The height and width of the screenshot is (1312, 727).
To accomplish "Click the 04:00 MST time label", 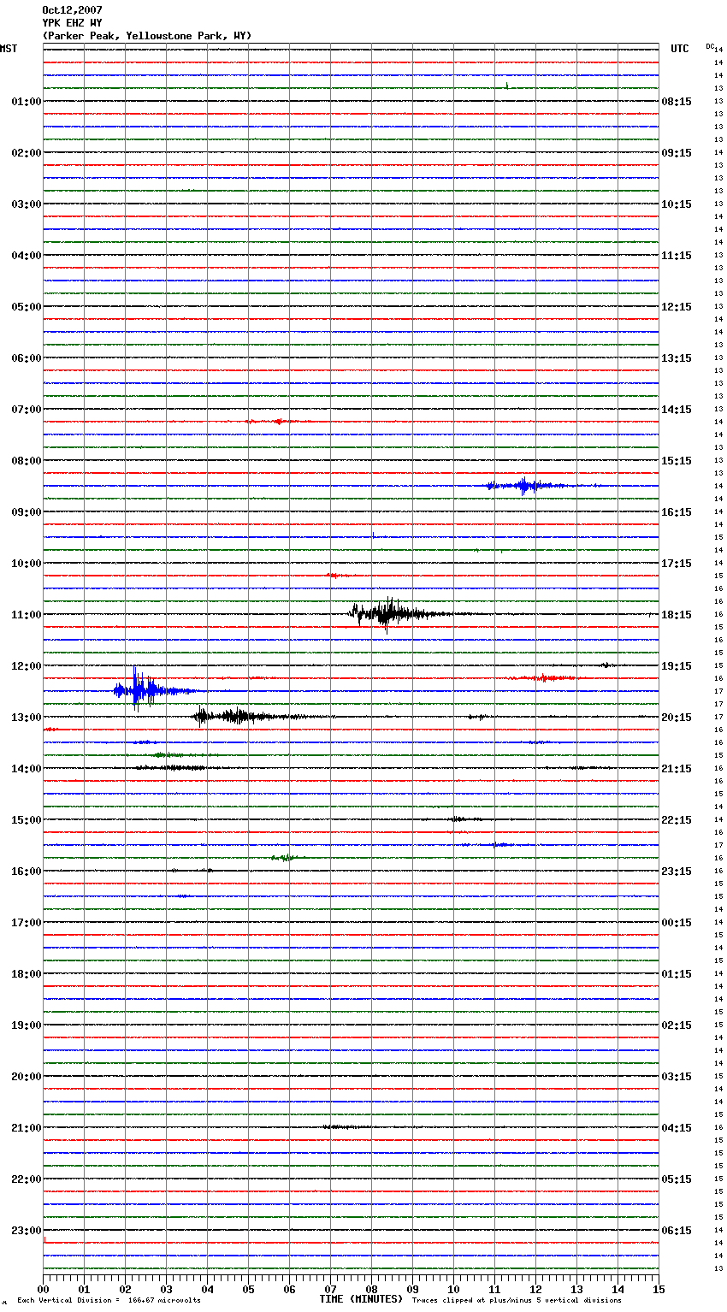I will [26, 256].
